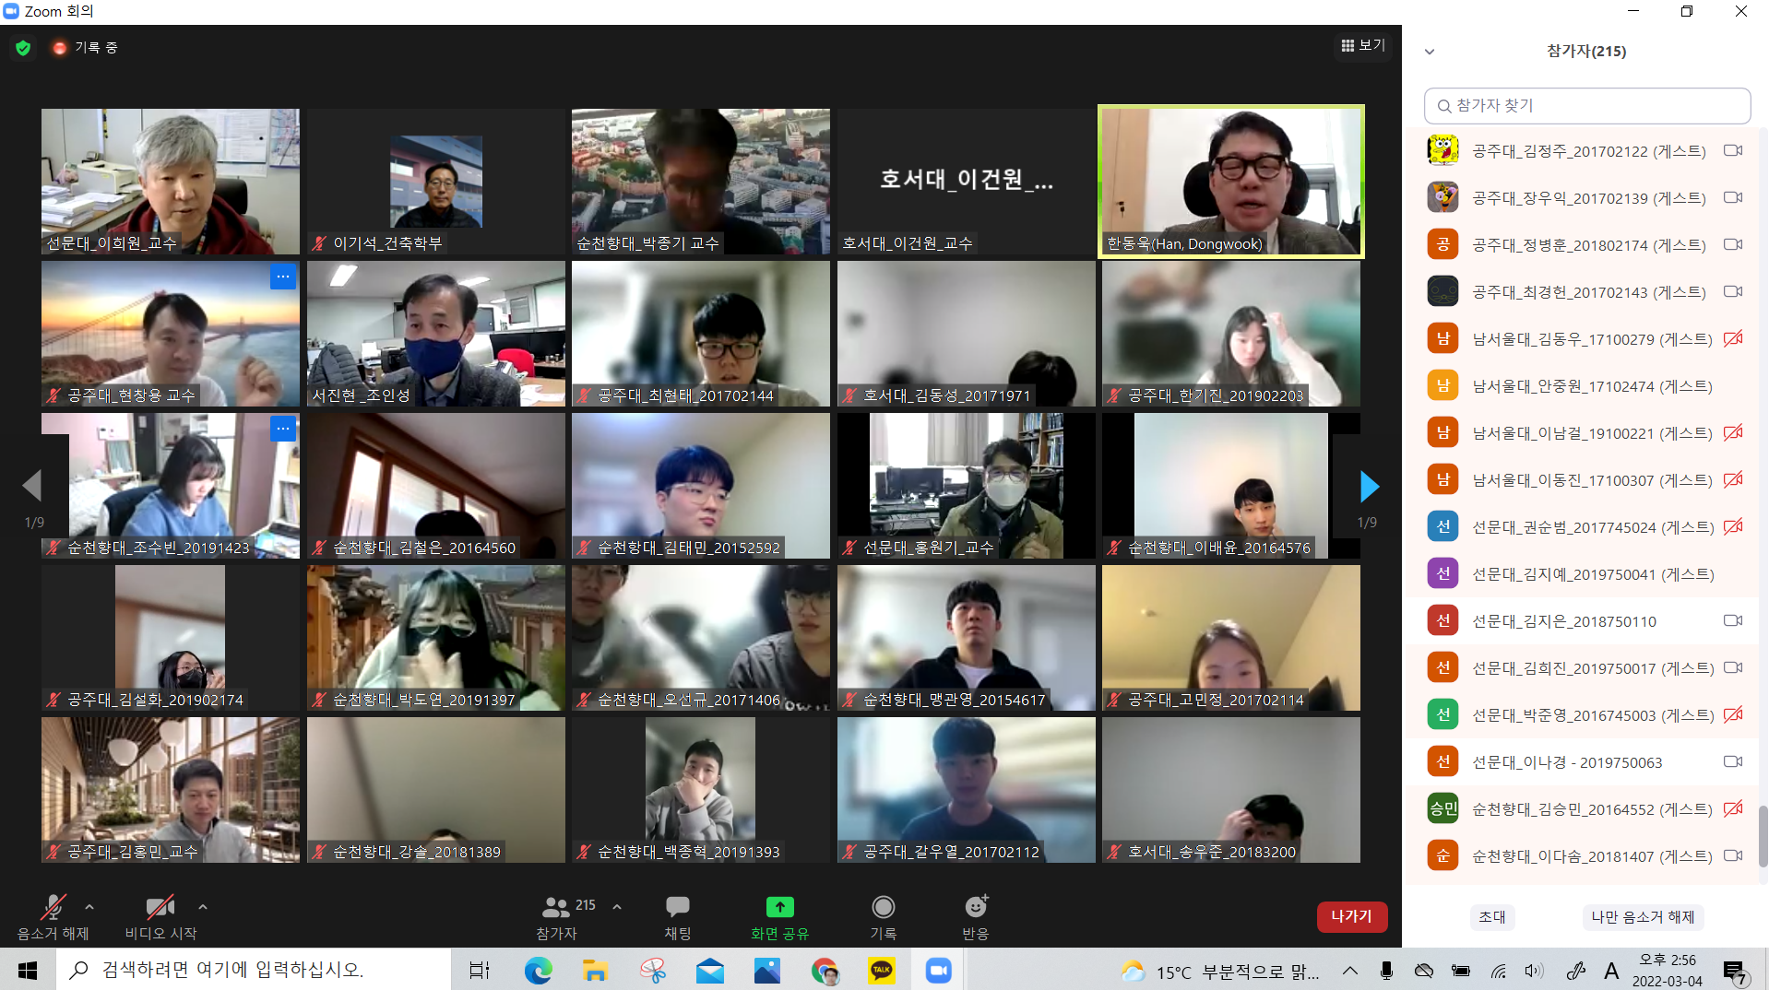This screenshot has width=1769, height=990.
Task: Unmute the microphone with 음소거 해제
Action: coord(53,908)
